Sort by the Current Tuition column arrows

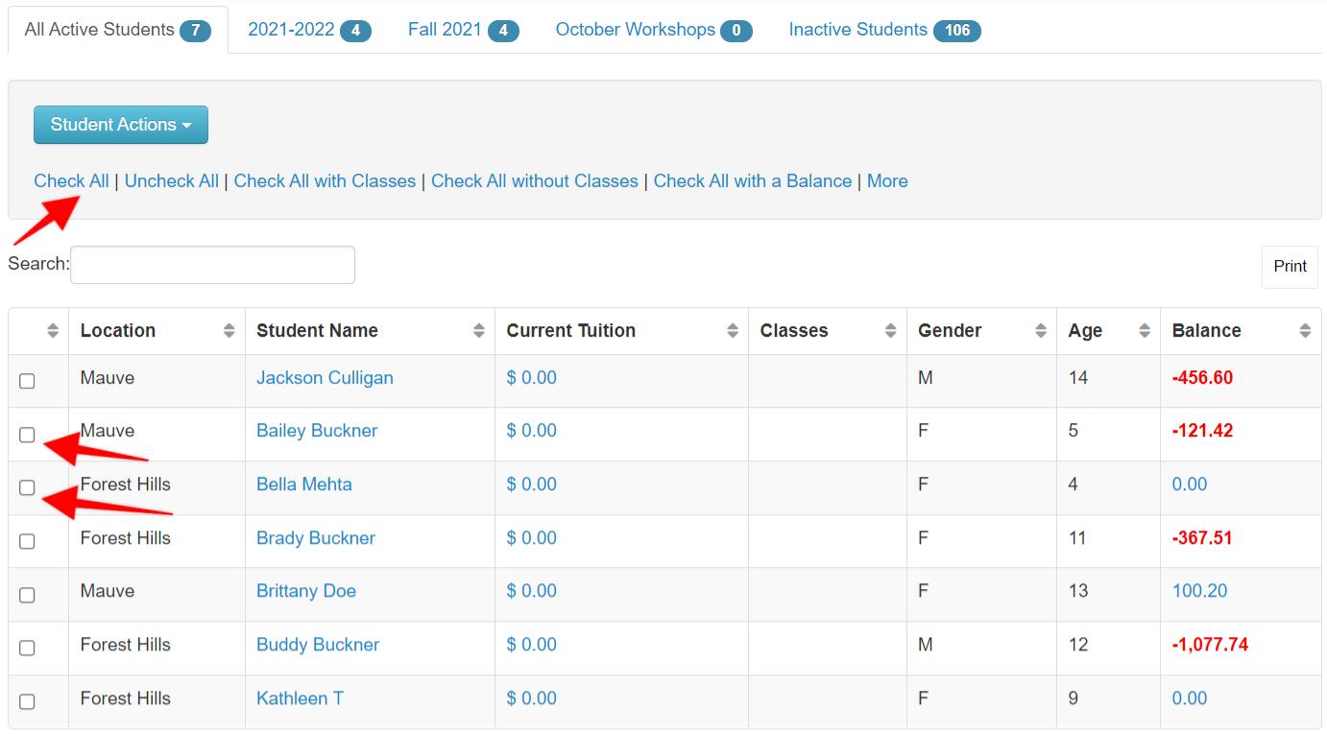(733, 331)
